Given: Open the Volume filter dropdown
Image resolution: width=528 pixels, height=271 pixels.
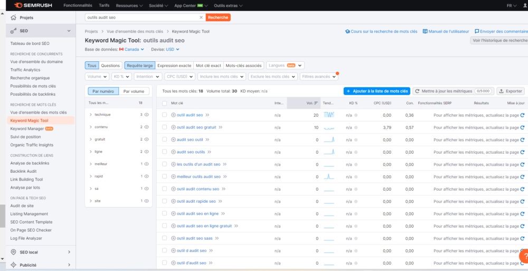Looking at the screenshot, I should pyautogui.click(x=97, y=77).
